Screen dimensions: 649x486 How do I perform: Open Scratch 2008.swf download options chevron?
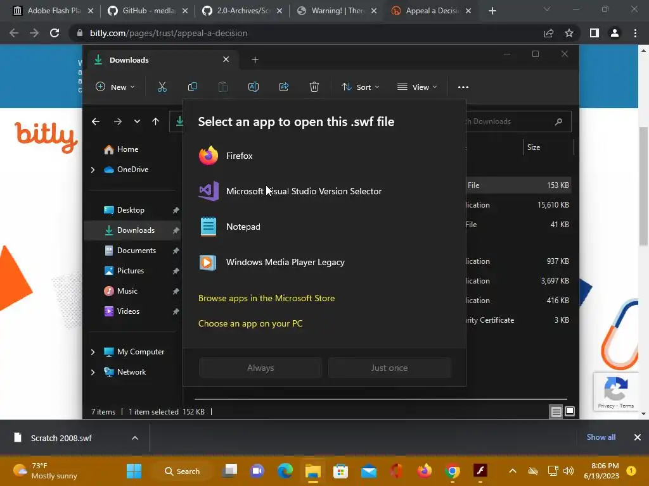(135, 438)
